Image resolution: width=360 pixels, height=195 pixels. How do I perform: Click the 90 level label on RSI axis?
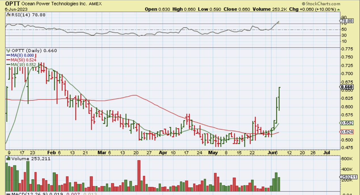(344, 17)
